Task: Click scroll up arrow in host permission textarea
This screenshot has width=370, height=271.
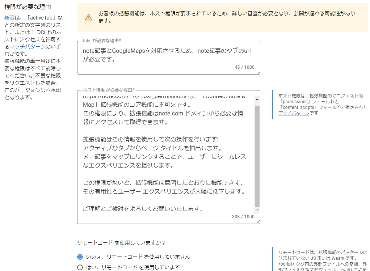Action: click(257, 99)
